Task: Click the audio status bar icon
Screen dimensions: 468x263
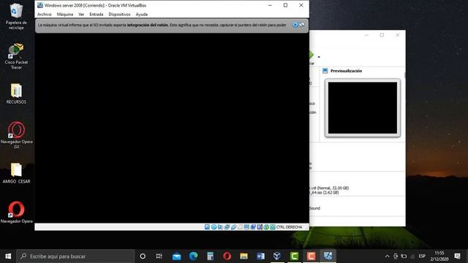Action: [x=220, y=227]
